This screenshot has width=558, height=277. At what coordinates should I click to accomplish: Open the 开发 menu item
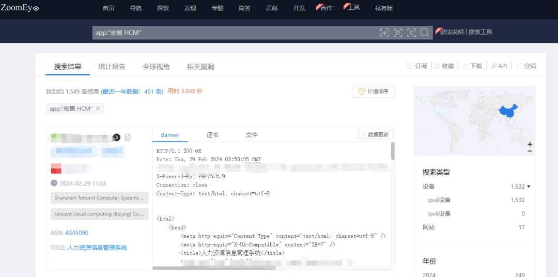pos(299,8)
